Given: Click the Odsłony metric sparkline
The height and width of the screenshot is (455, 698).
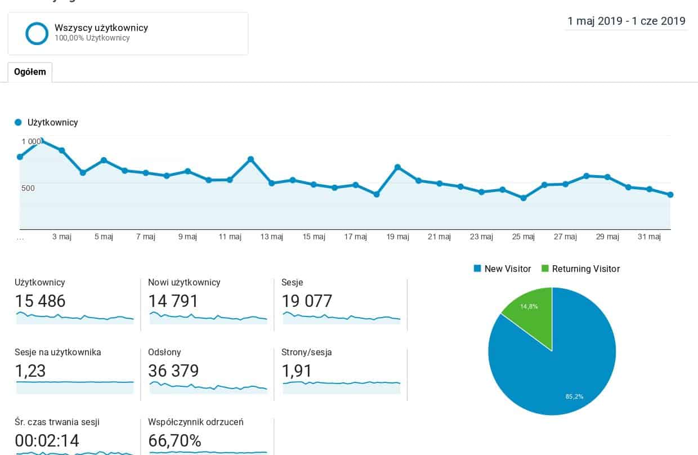Looking at the screenshot, I should (x=208, y=387).
